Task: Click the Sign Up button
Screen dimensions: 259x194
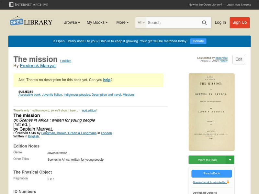Action: 240,23
